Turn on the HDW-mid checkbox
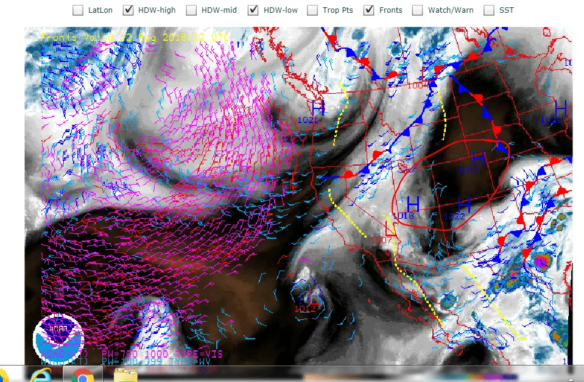The height and width of the screenshot is (382, 584). (x=191, y=10)
